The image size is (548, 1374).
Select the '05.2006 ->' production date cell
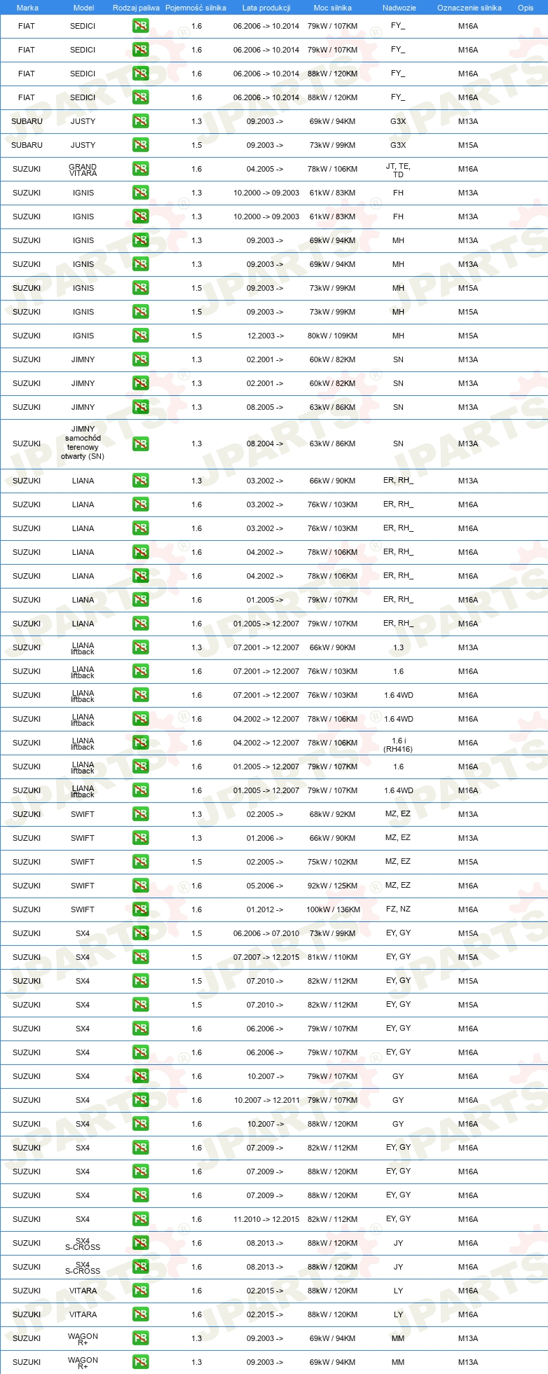[265, 886]
